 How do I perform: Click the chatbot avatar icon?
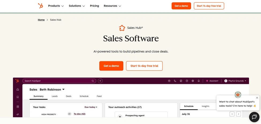click(238, 95)
